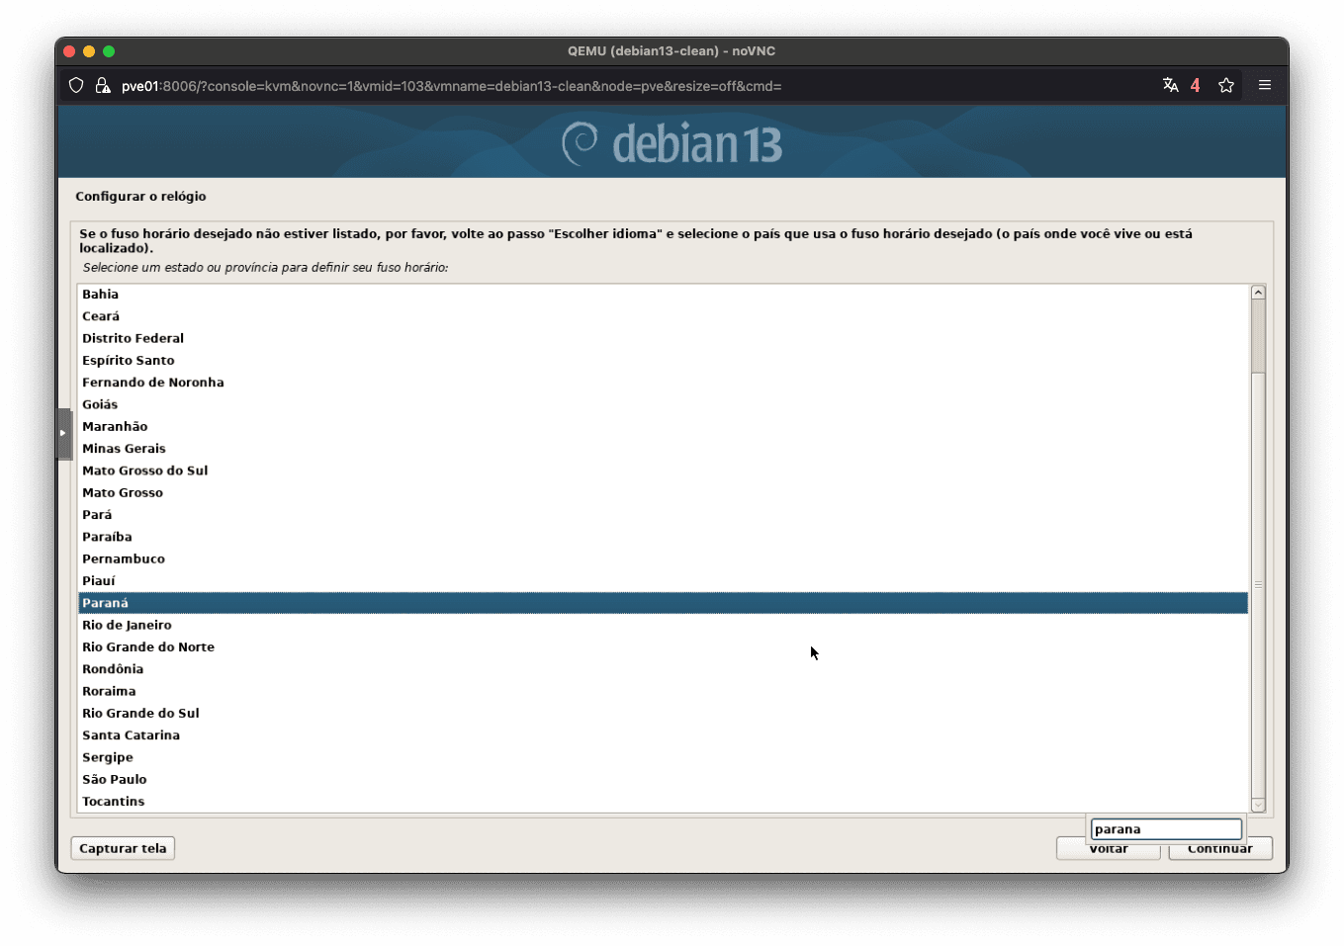The height and width of the screenshot is (946, 1344).
Task: Click the red notification count 4
Action: (1195, 86)
